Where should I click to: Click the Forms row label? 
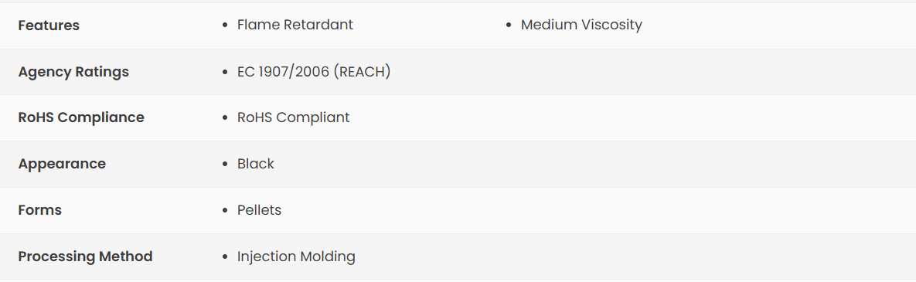[39, 210]
